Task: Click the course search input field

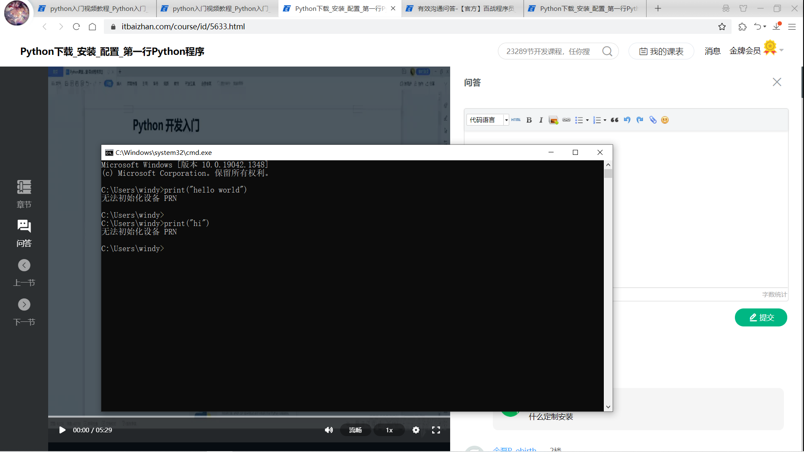Action: 549,51
